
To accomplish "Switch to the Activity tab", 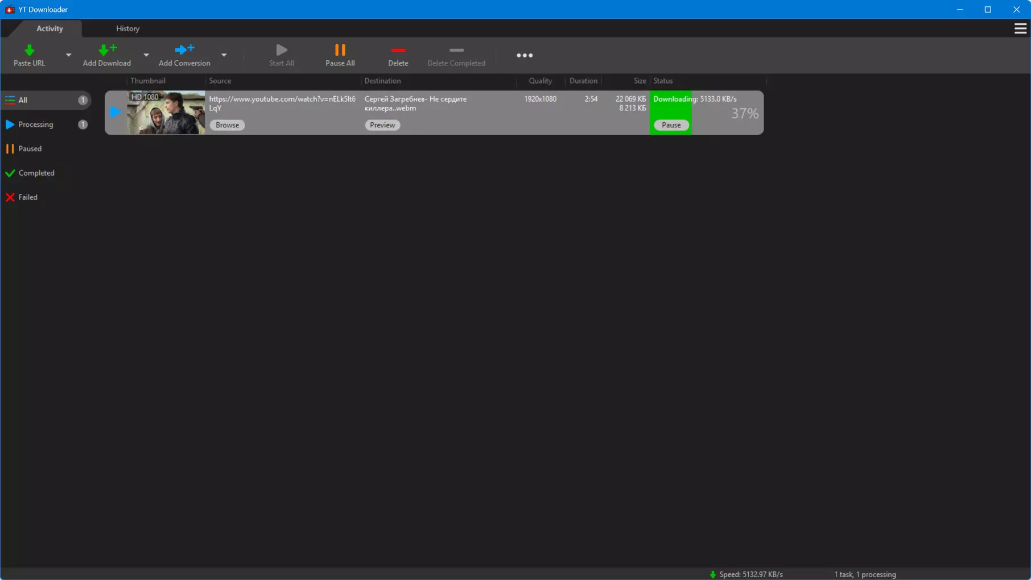I will (50, 28).
